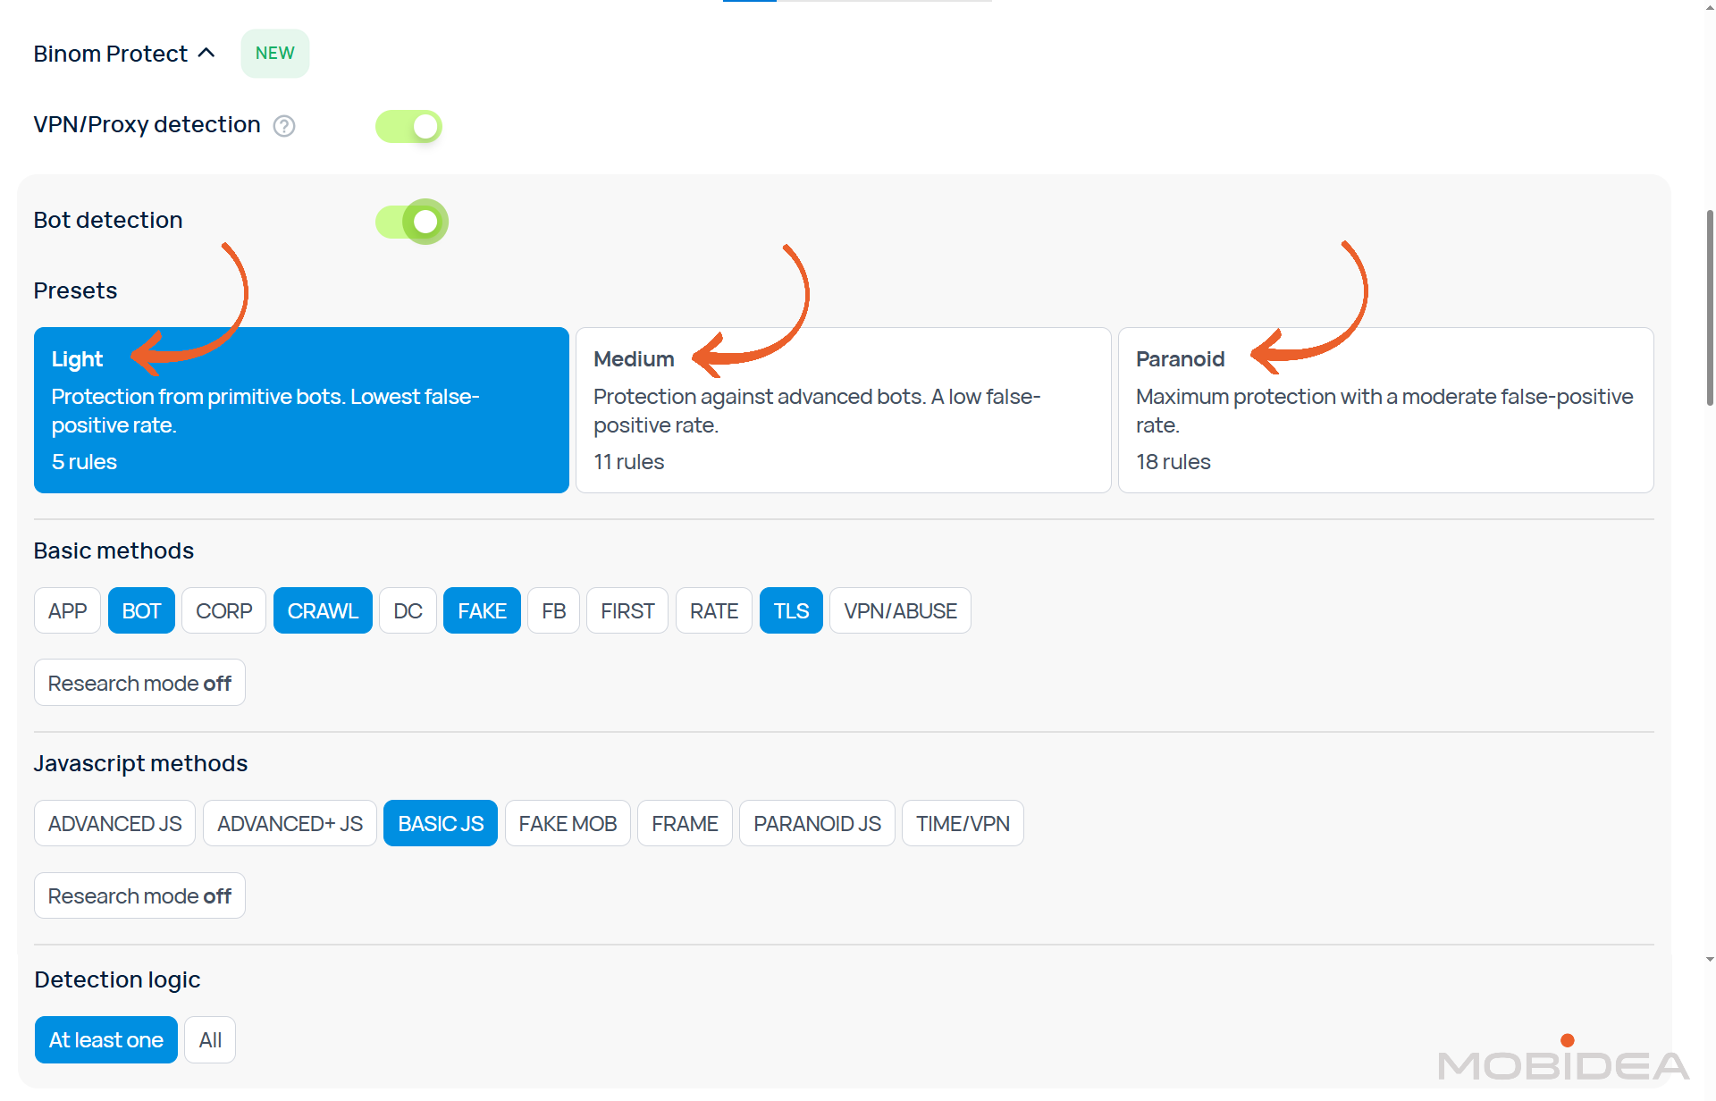1716x1101 pixels.
Task: Click Research mode off under Basic methods
Action: (139, 684)
